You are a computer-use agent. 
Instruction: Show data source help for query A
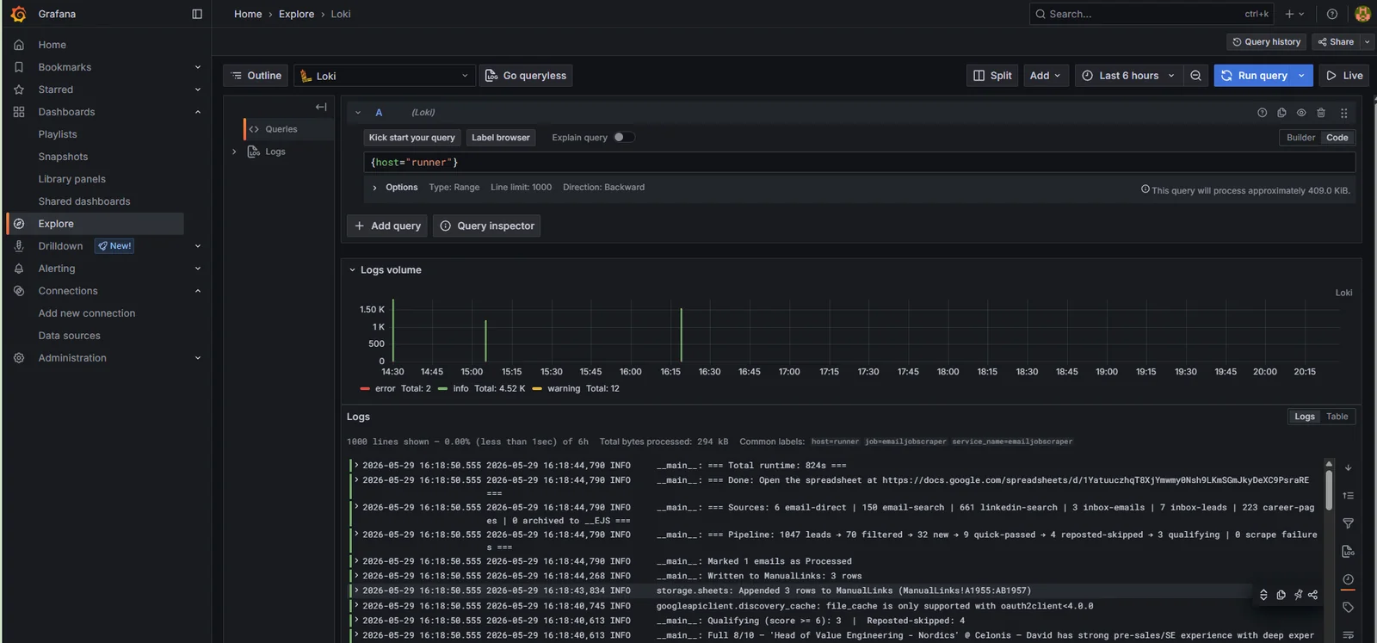(1262, 113)
